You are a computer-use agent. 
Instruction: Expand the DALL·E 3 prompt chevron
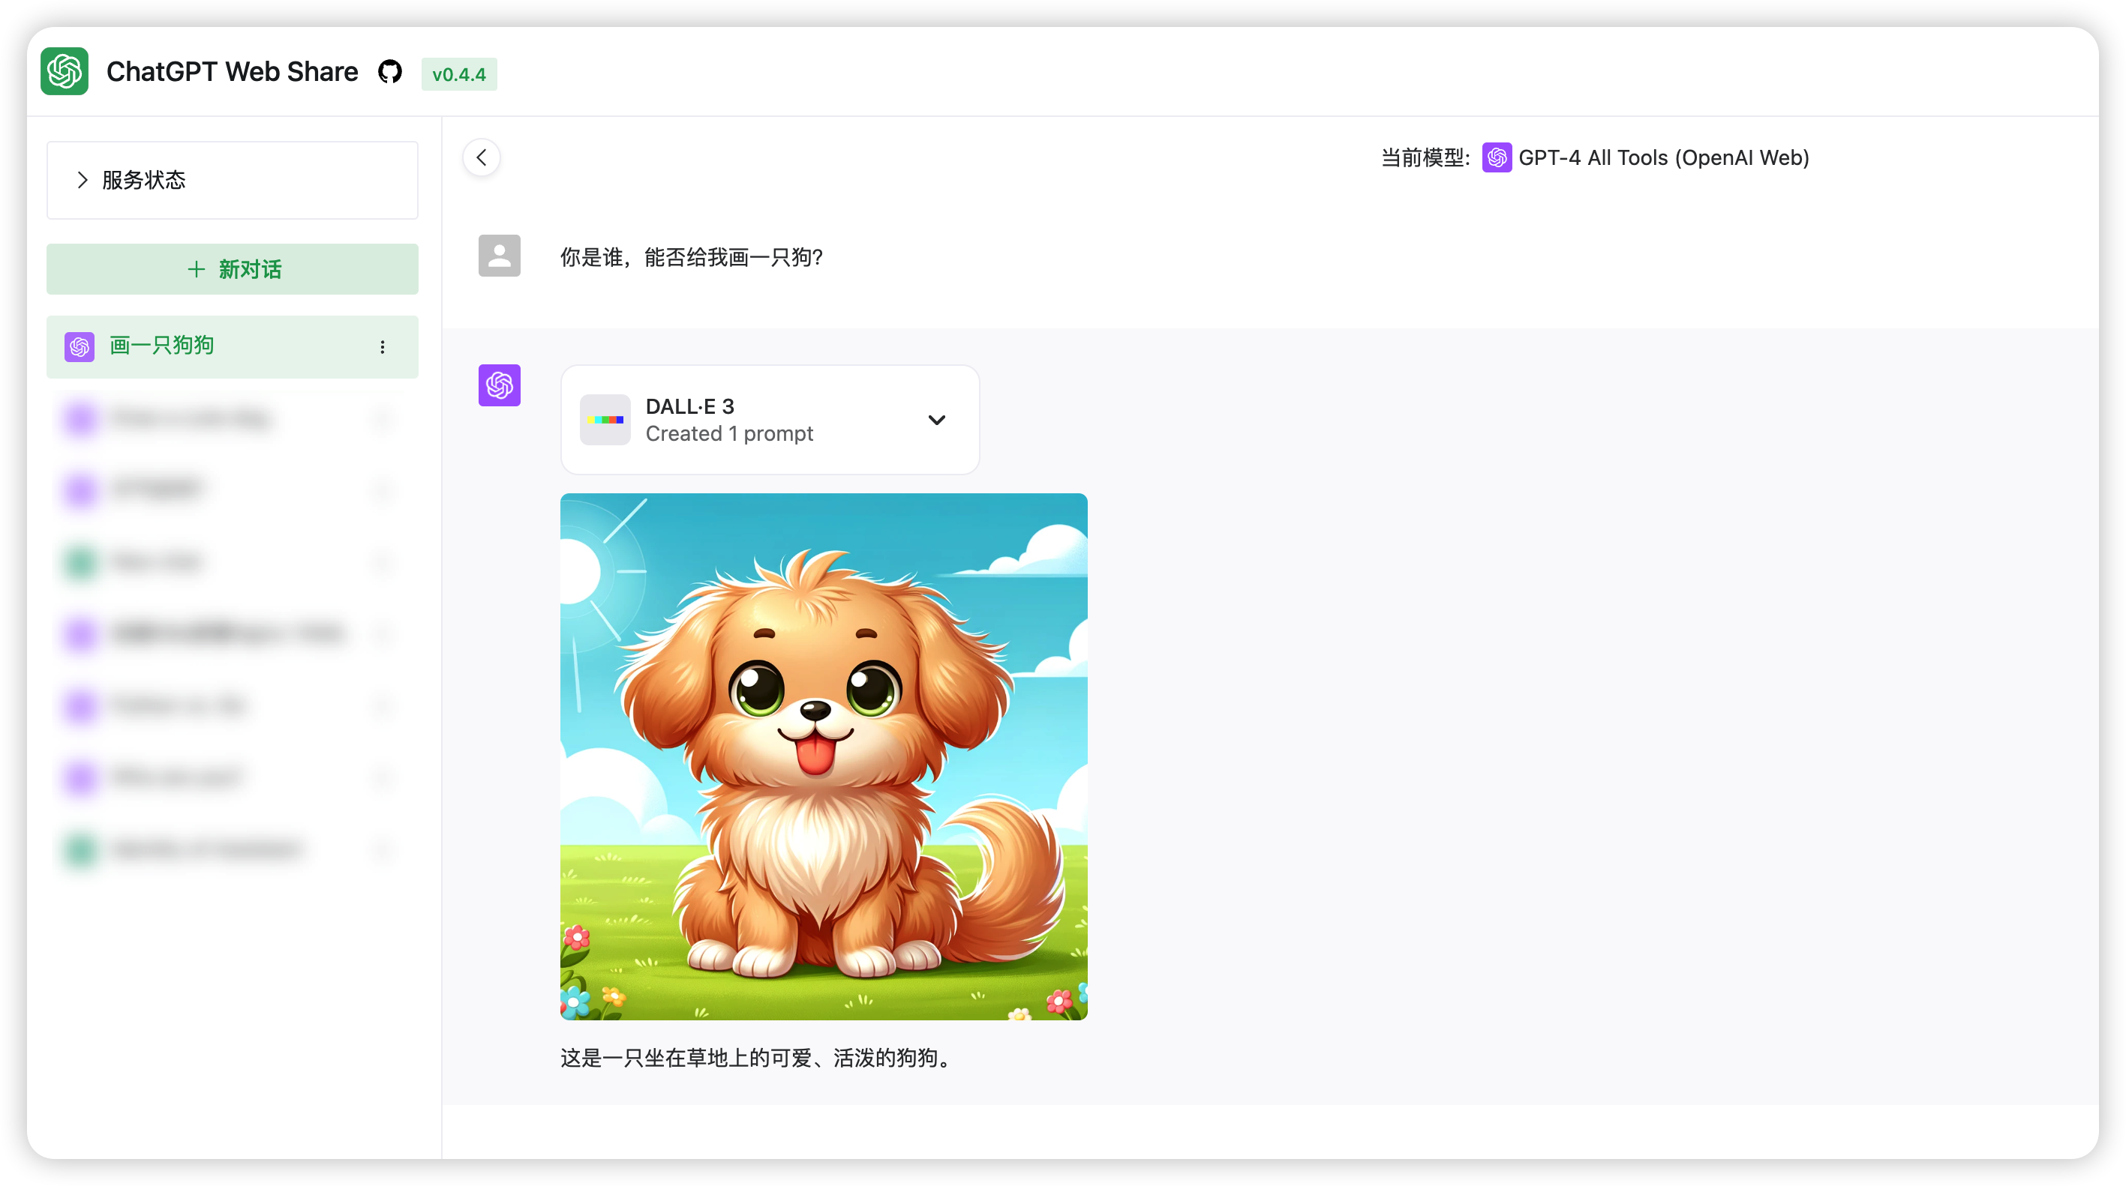point(937,420)
